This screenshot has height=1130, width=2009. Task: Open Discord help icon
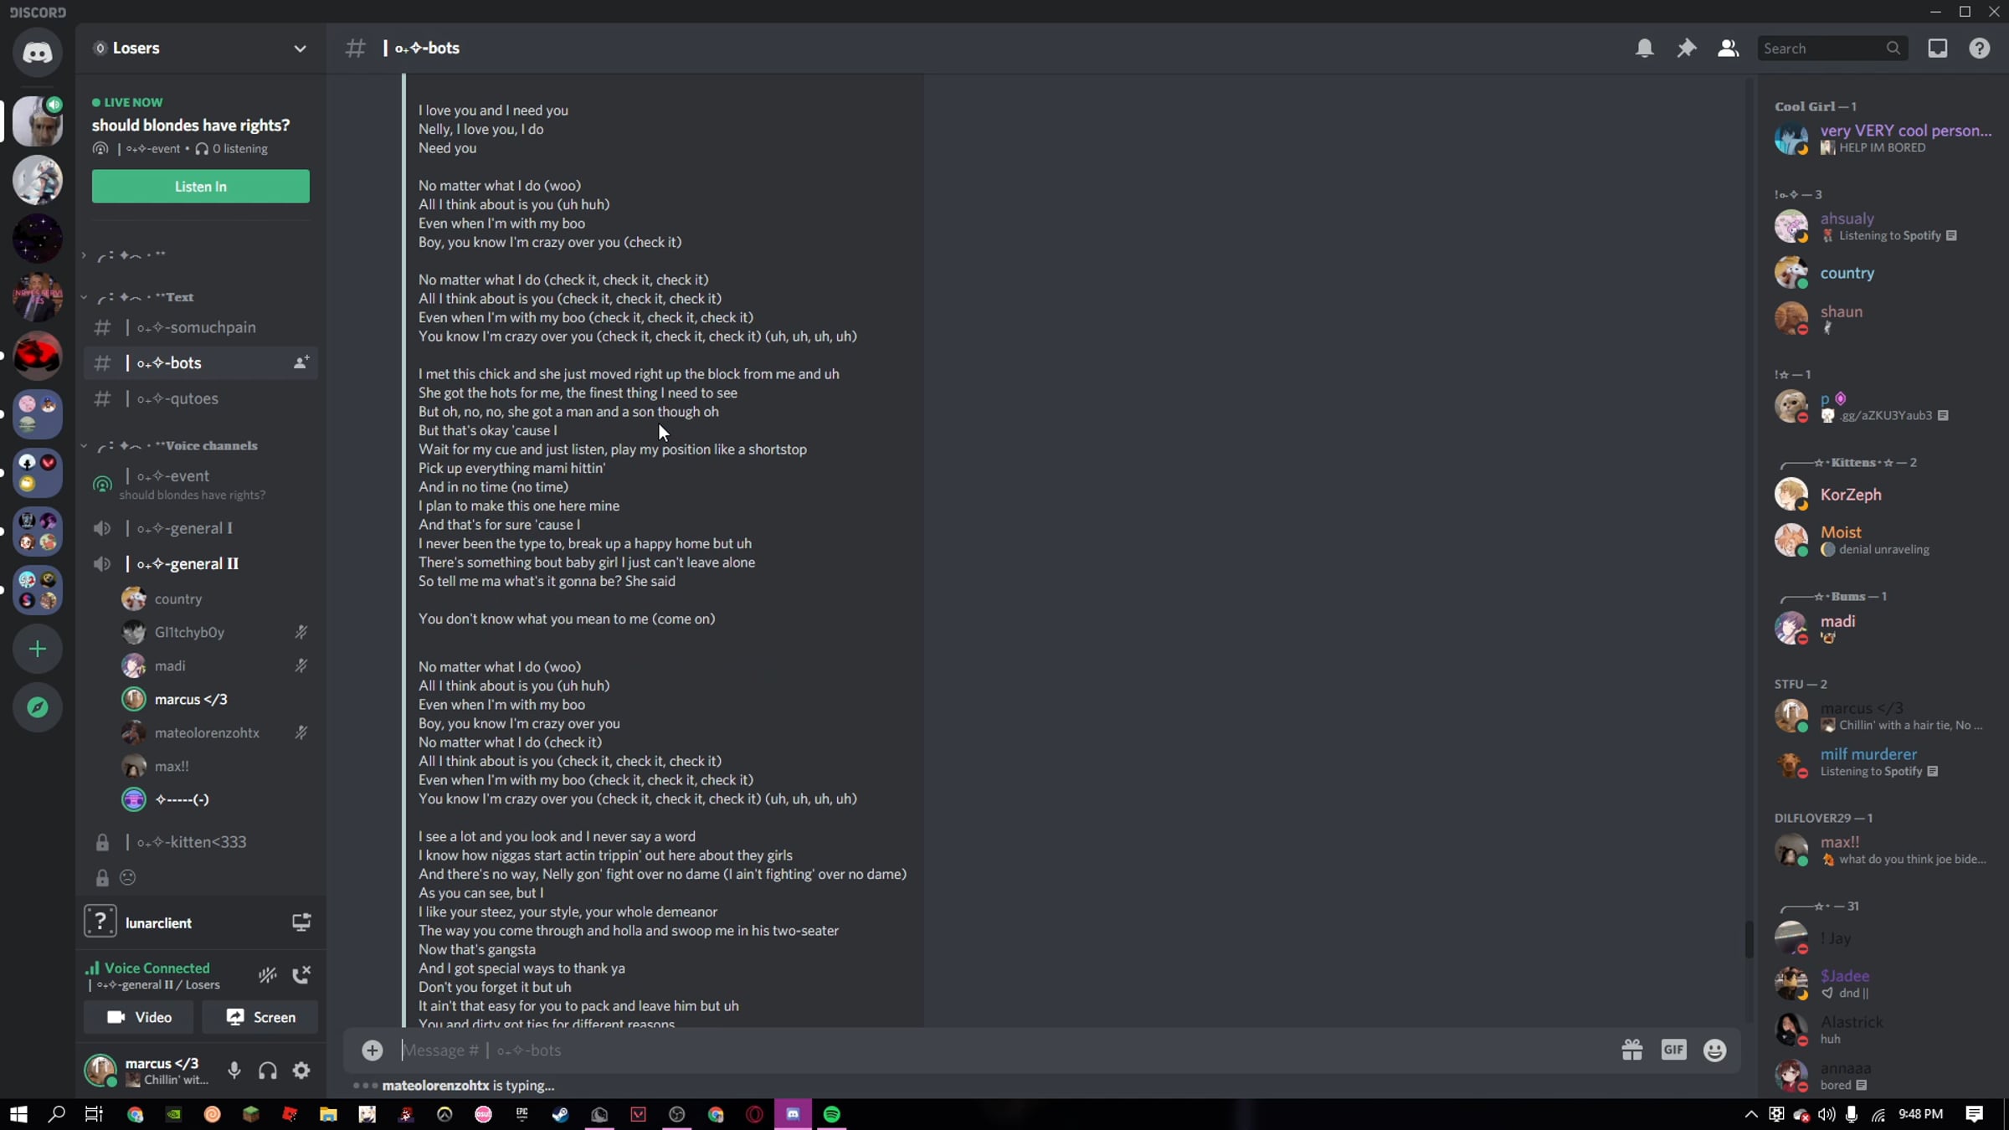[1979, 48]
